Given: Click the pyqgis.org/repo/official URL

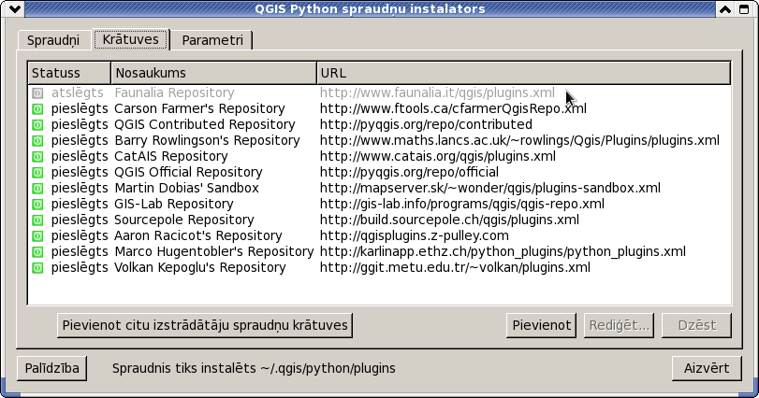Looking at the screenshot, I should (x=409, y=172).
